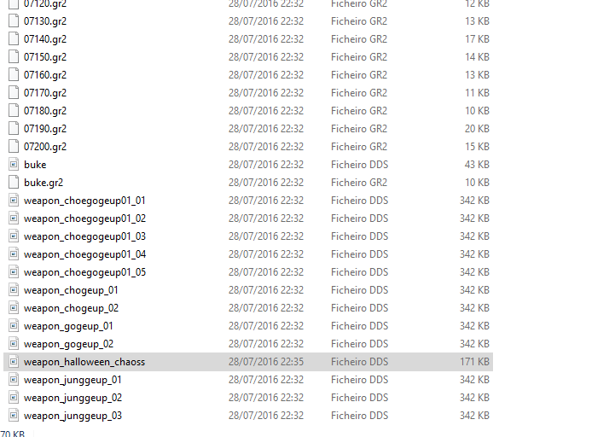615x437 pixels.
Task: Click the weapon_junggeup_03 file icon
Action: [x=14, y=416]
